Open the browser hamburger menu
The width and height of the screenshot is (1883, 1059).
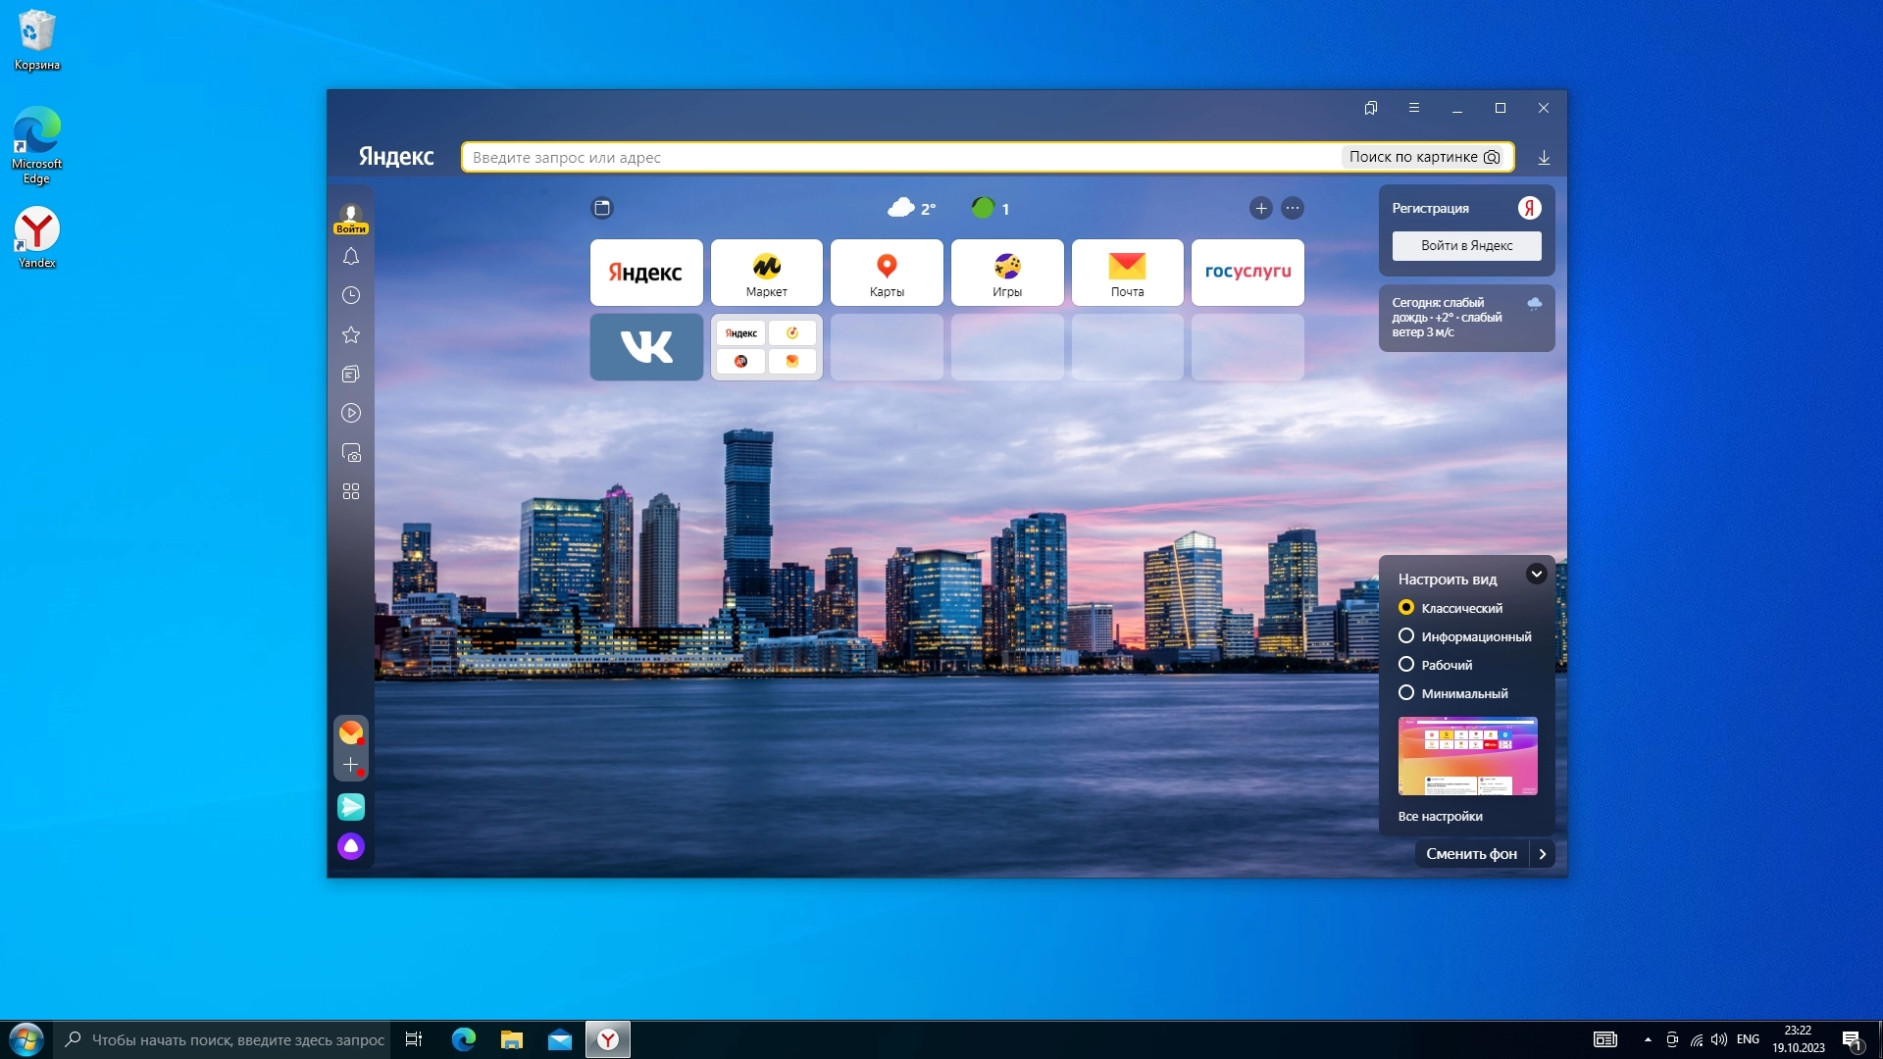pos(1414,108)
